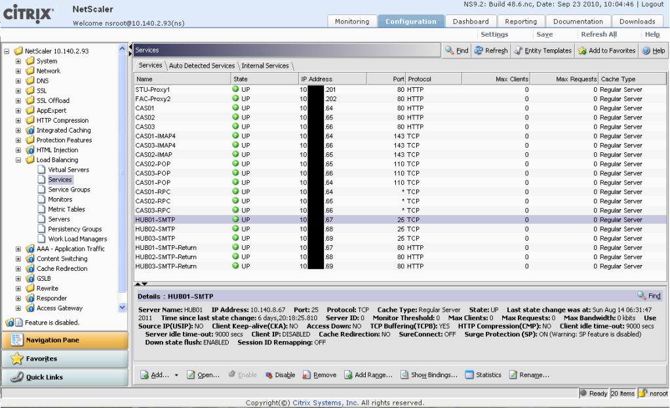Click the Favorites star icon in left pane
The height and width of the screenshot is (408, 670).
16,358
